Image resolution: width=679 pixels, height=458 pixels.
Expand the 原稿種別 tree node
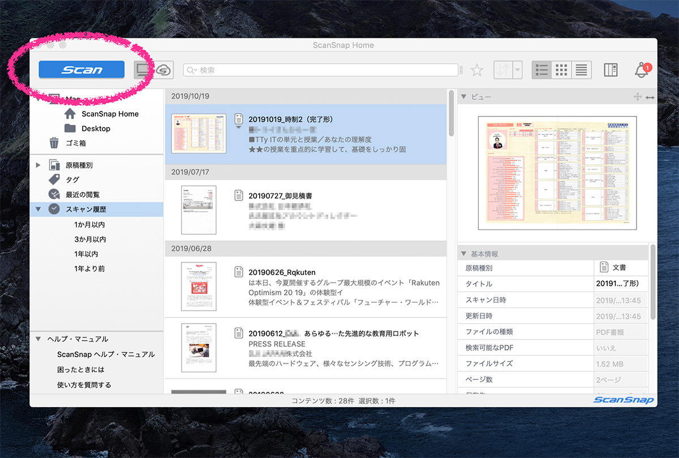38,165
